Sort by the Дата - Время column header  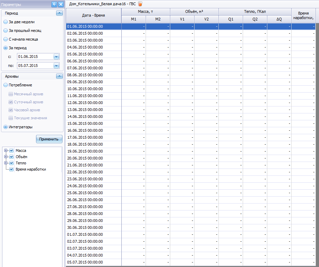click(x=94, y=16)
